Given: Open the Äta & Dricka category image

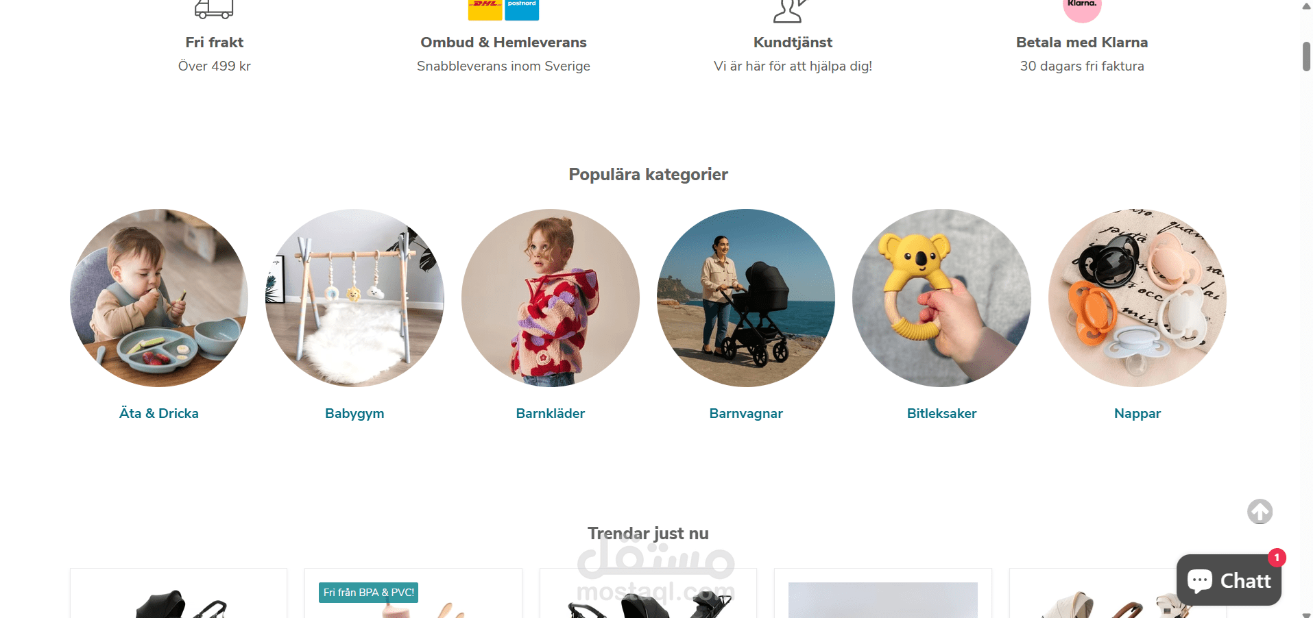Looking at the screenshot, I should pyautogui.click(x=159, y=298).
